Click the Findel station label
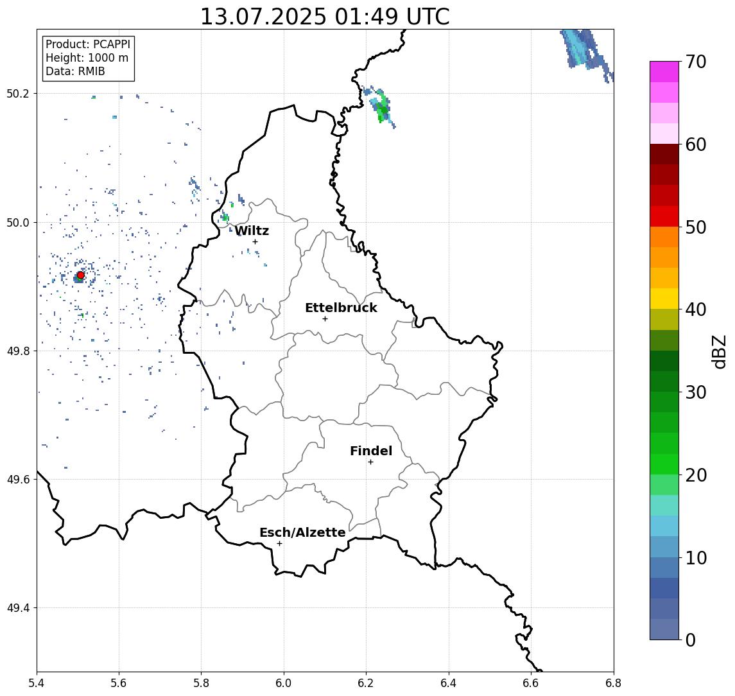This screenshot has height=696, width=735. point(371,451)
